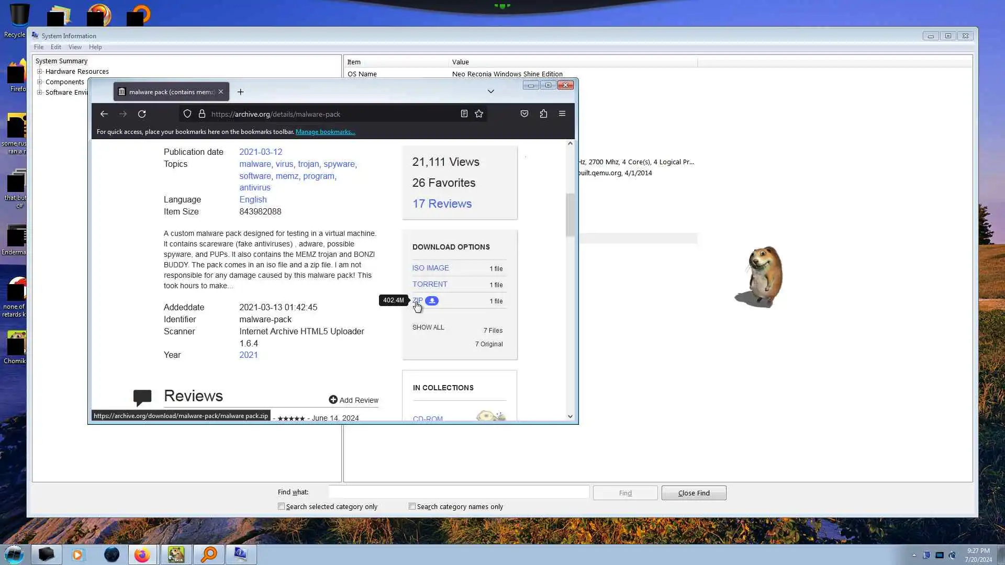Screen dimensions: 1005x565
Task: Click the Pocket save icon
Action: 524,114
